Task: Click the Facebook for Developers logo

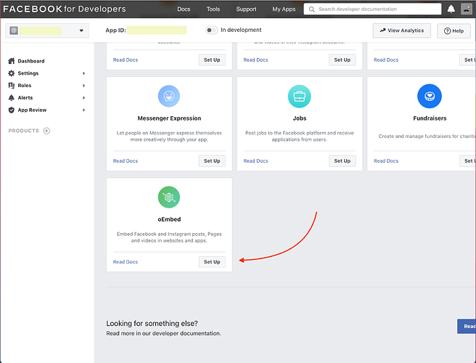Action: 65,9
